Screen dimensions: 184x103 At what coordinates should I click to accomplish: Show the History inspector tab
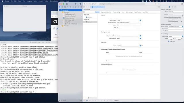(172, 7)
